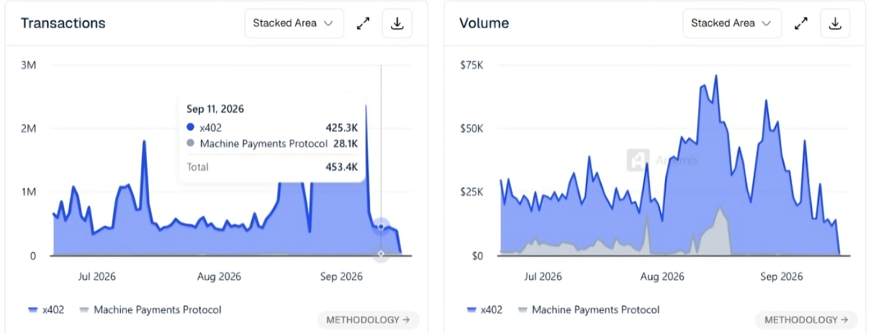Click the $75K y-axis label
This screenshot has height=334, width=871.
[x=471, y=65]
